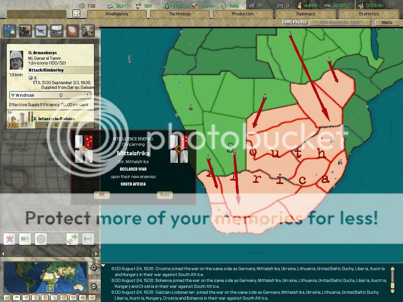Viewport: 403px width, 302px height.
Task: Click the reorganize divisions four-figures icon
Action: [x=25, y=239]
